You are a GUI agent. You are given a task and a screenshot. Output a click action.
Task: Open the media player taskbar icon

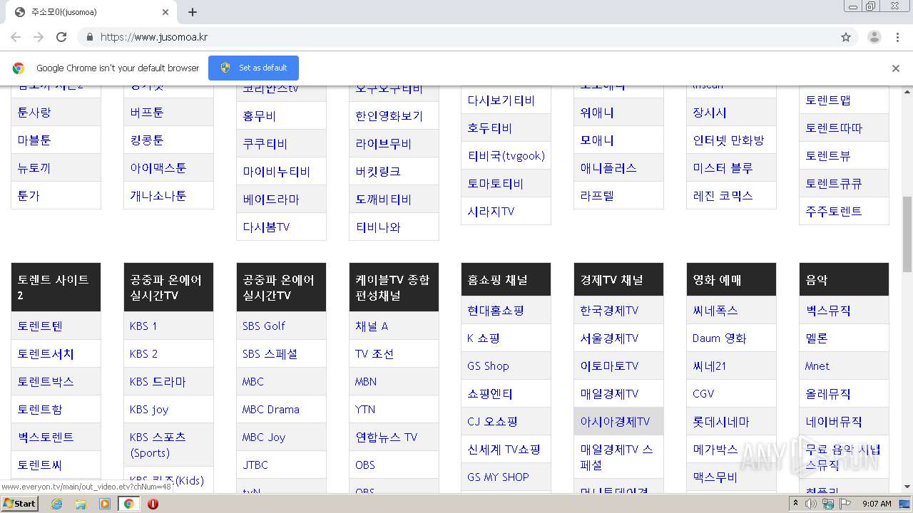click(105, 504)
